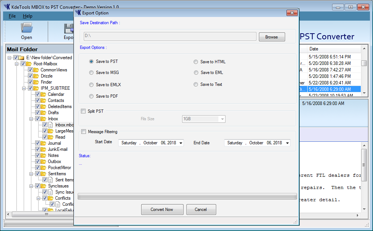Click the Convert Now button
The height and width of the screenshot is (231, 373).
click(x=162, y=210)
